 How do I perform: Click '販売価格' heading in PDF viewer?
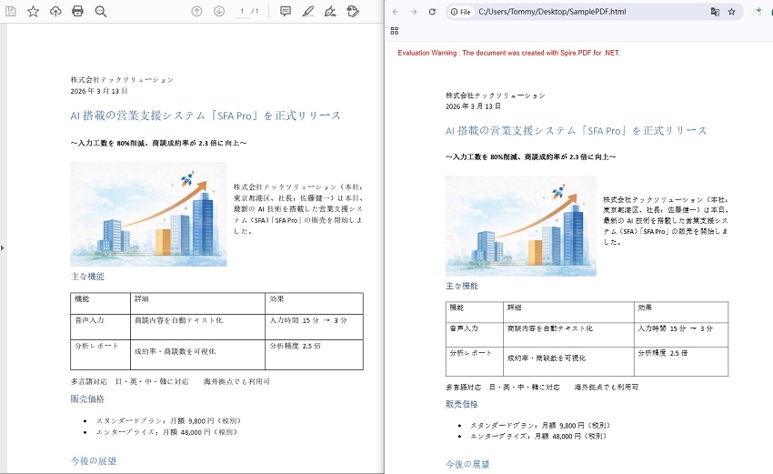point(87,398)
